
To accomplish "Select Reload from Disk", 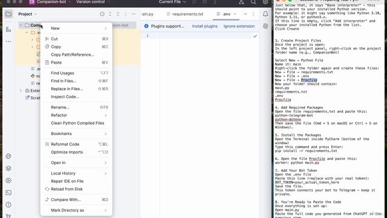I will tap(76, 189).
